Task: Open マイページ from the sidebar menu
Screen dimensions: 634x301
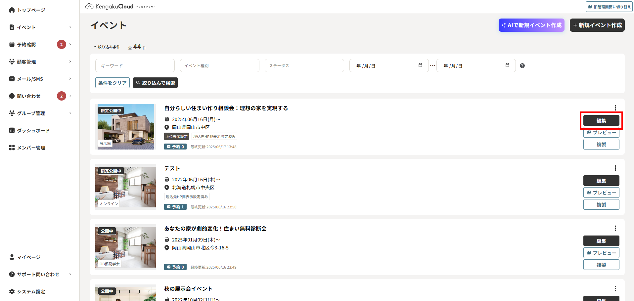Action: point(28,257)
